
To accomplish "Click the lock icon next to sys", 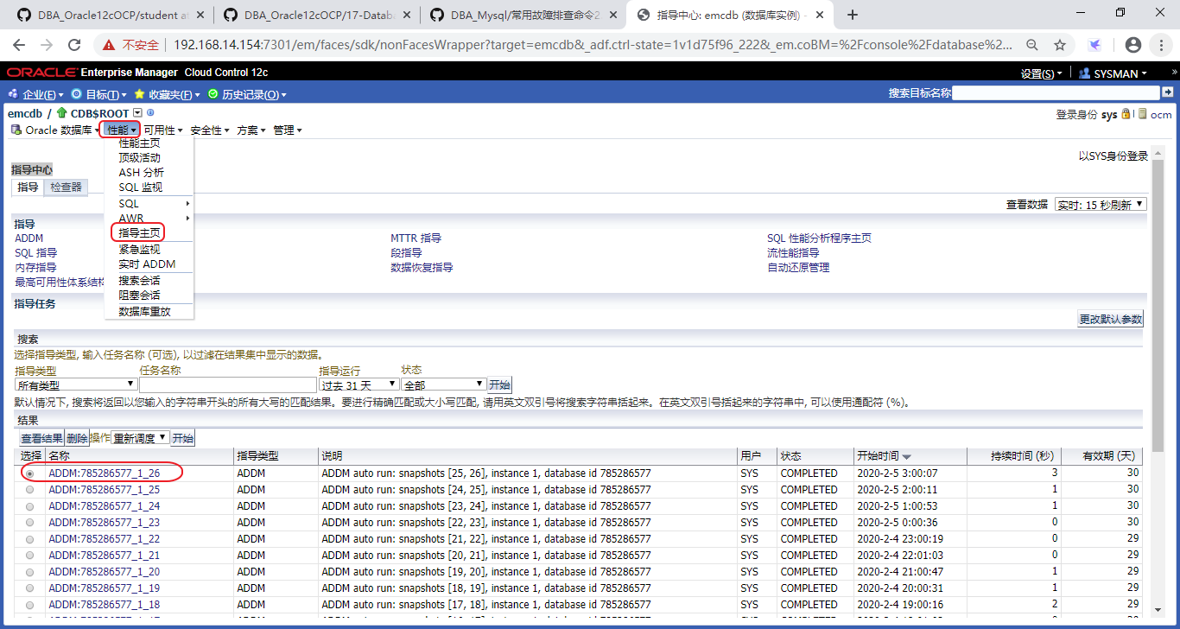I will (1126, 114).
